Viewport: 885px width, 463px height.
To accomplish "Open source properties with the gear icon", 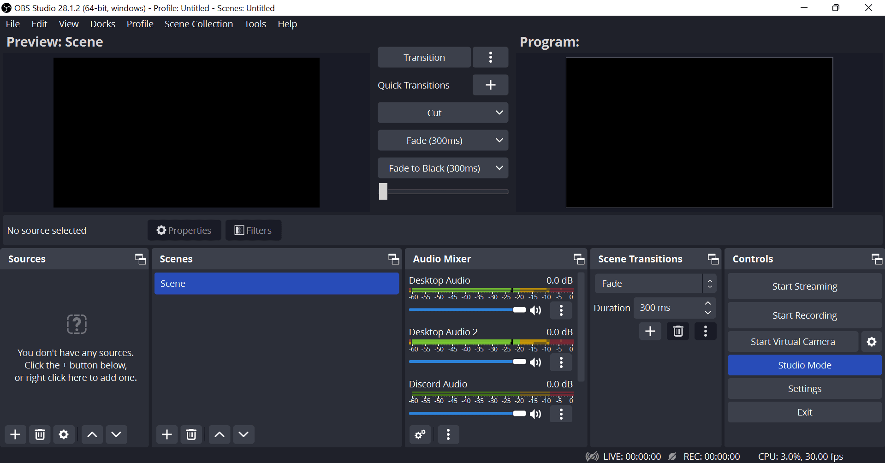I will pyautogui.click(x=64, y=434).
